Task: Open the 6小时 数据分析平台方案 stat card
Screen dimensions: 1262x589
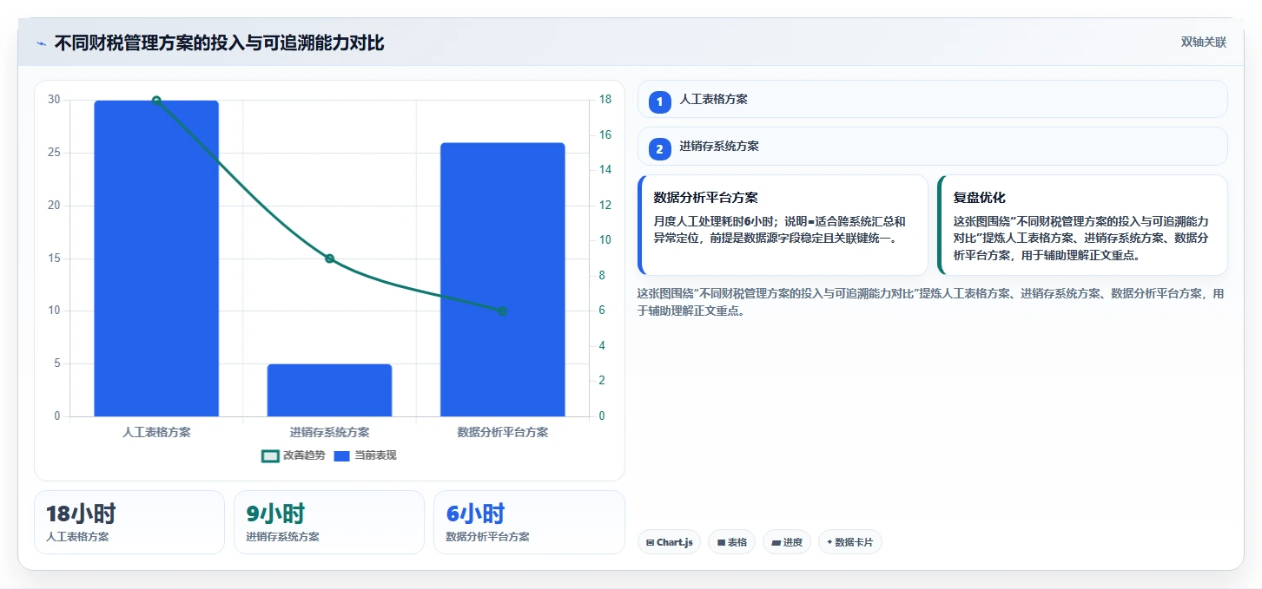Action: coord(529,522)
